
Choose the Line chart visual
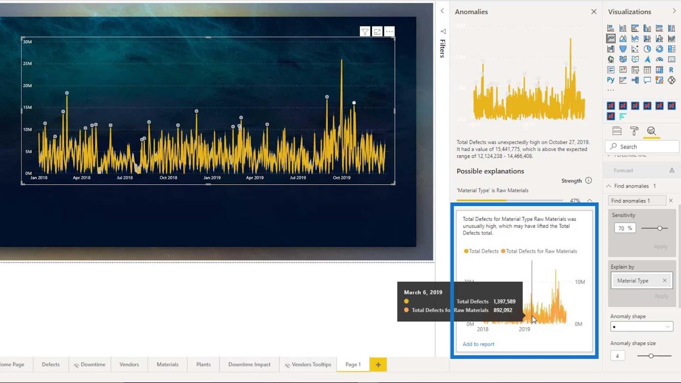click(611, 39)
